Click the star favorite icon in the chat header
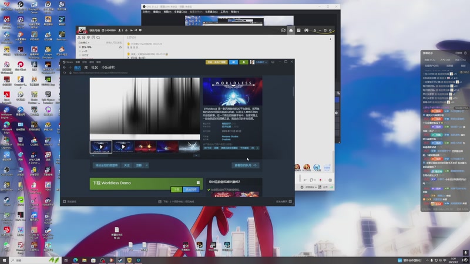The image size is (470, 264). 126,31
